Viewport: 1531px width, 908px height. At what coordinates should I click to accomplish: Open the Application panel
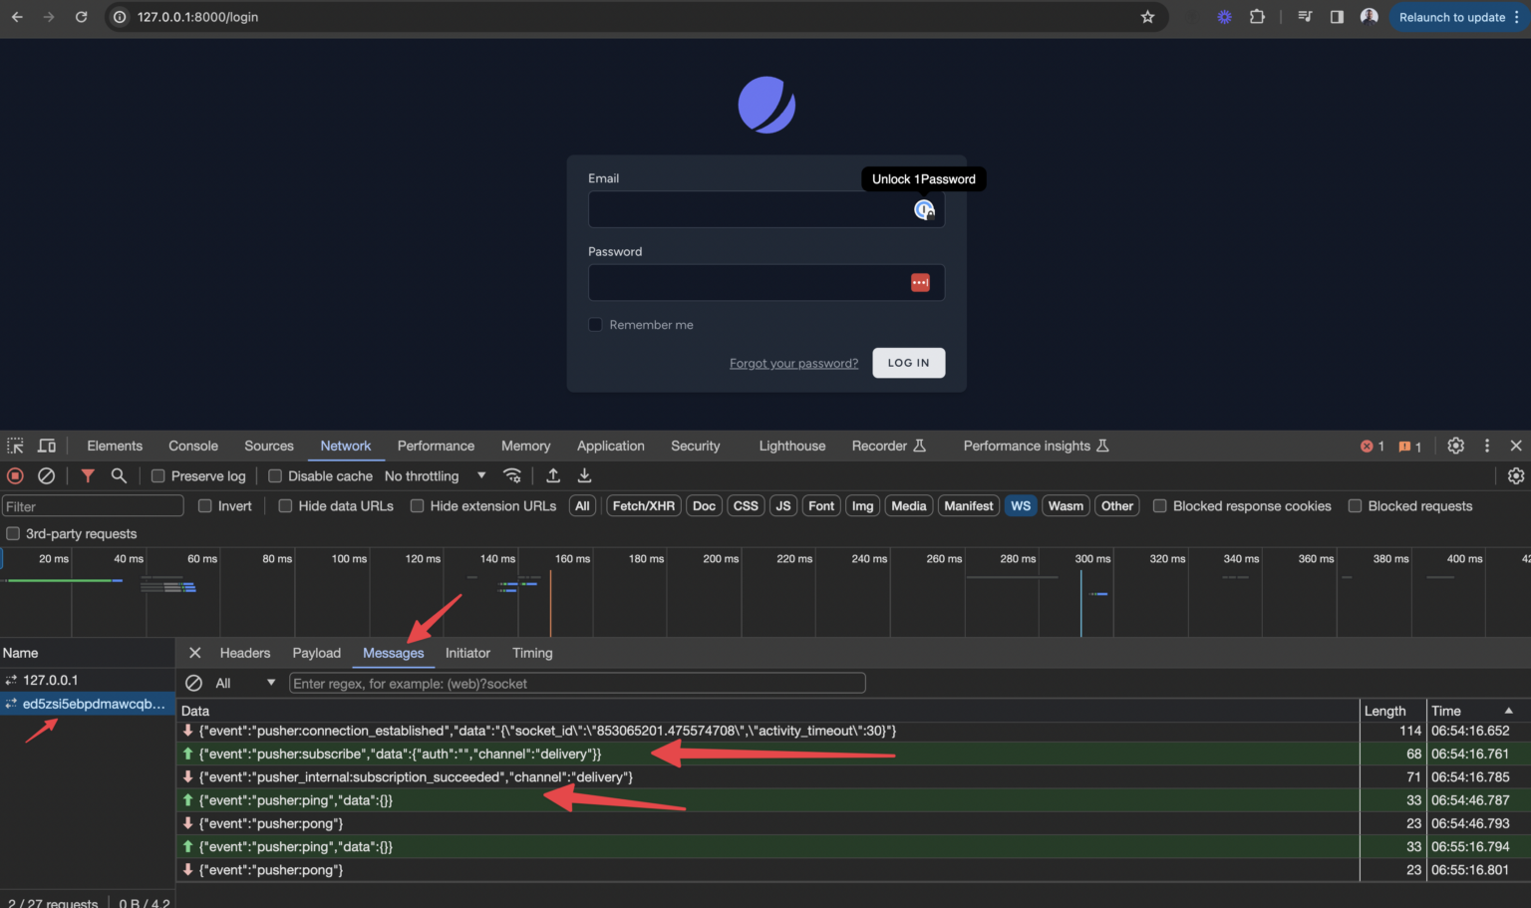610,446
